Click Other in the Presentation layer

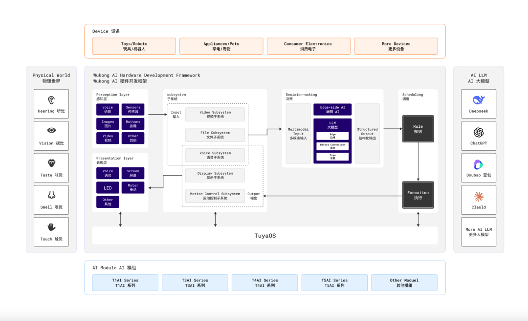tap(108, 201)
